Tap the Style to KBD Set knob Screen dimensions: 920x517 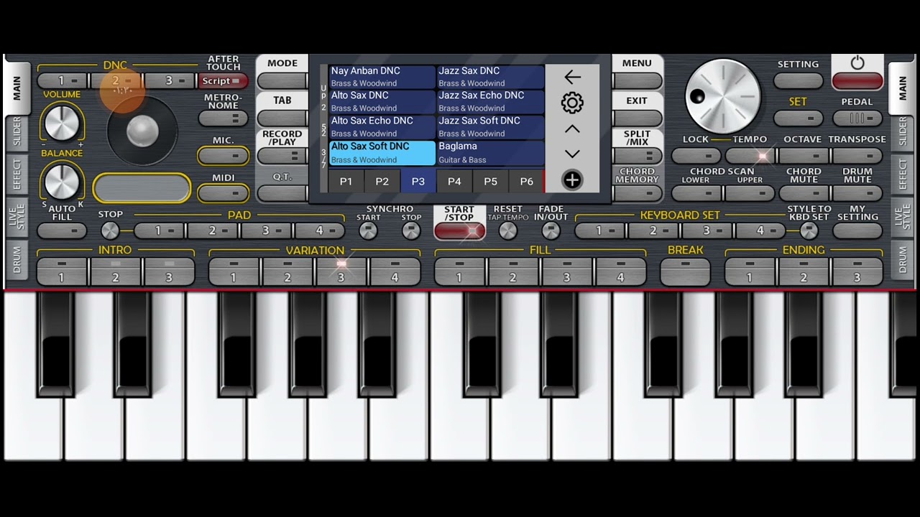coord(809,230)
